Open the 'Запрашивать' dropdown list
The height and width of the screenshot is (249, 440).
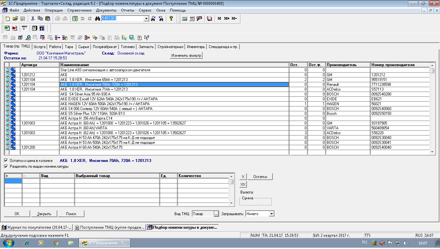point(271,214)
